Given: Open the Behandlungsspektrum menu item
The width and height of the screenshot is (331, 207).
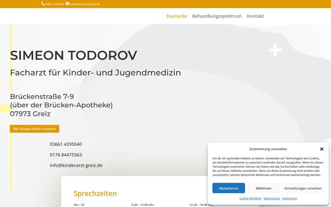Looking at the screenshot, I should pyautogui.click(x=217, y=16).
